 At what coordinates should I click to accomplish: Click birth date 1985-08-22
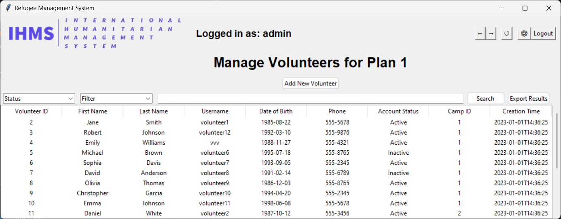click(276, 122)
